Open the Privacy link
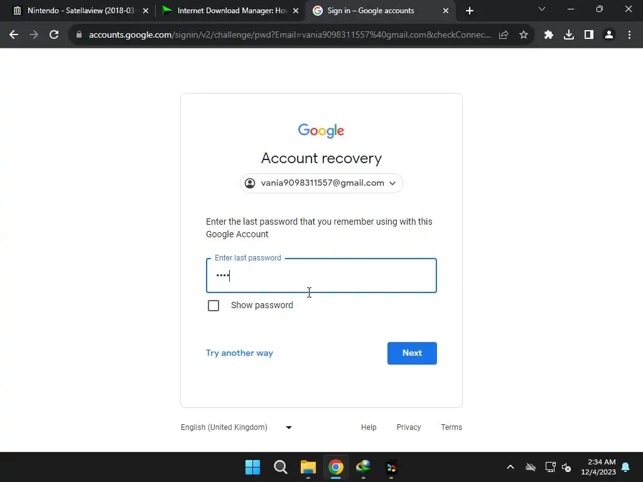643x482 pixels. 408,427
